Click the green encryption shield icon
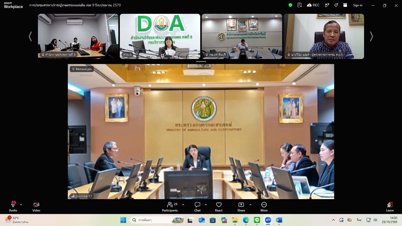Image resolution: width=402 pixels, height=226 pixels. coord(290,5)
